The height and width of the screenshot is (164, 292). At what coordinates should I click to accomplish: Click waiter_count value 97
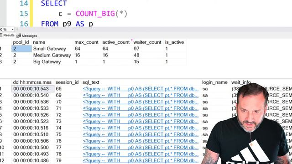(x=136, y=49)
